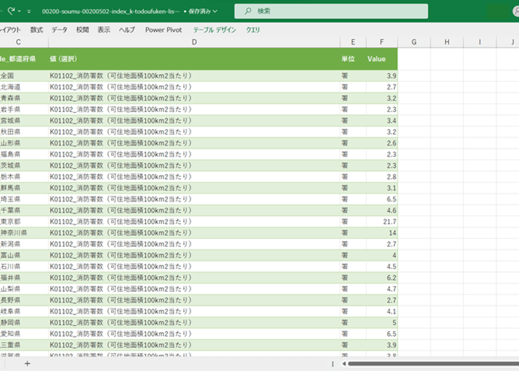Click the Redo icon in title bar
The width and height of the screenshot is (519, 371).
click(x=11, y=11)
